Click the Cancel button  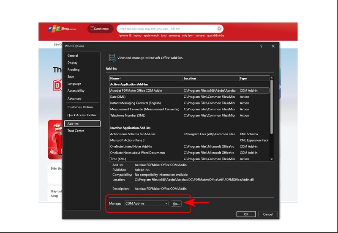(x=267, y=214)
